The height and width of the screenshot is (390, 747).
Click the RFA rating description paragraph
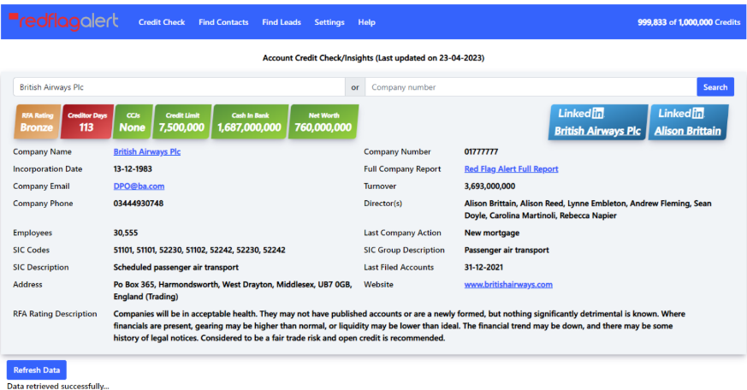[x=400, y=326]
